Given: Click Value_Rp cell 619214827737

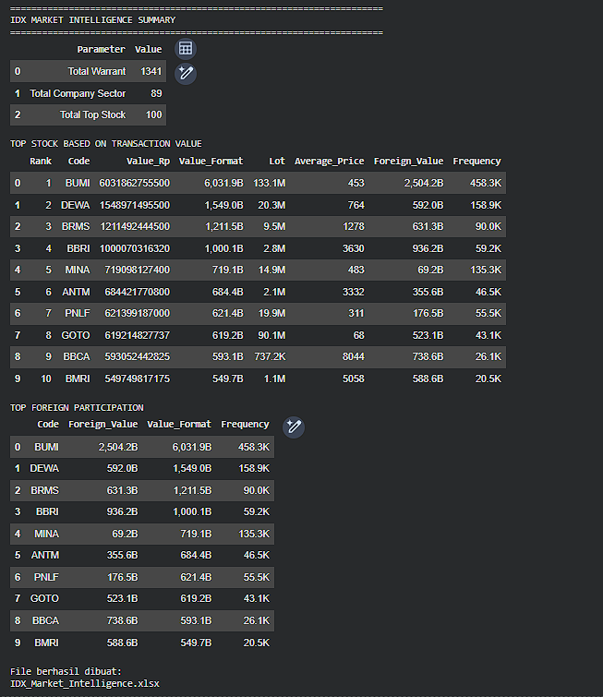Looking at the screenshot, I should 138,335.
